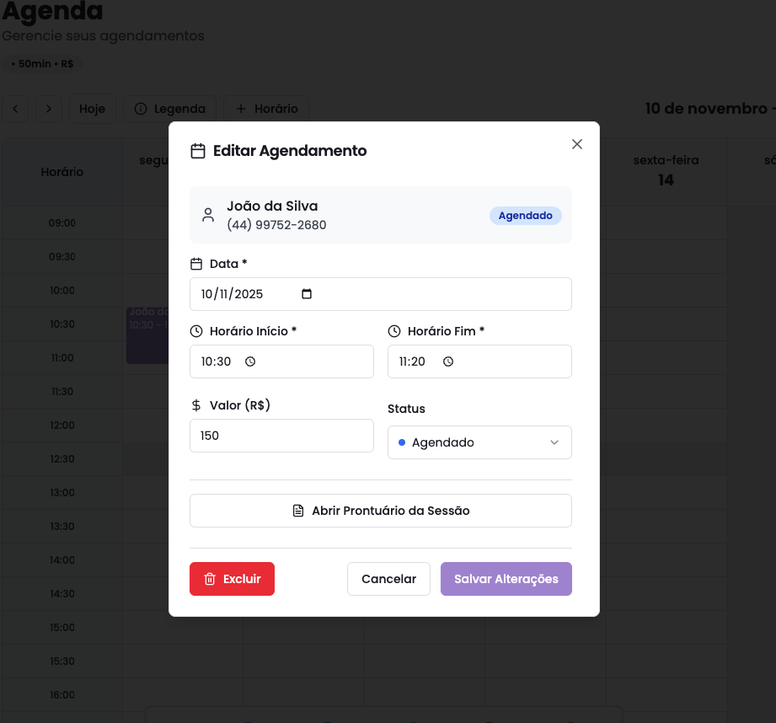The image size is (776, 723).
Task: Click the calendar icon in the dialog header
Action: tap(200, 151)
